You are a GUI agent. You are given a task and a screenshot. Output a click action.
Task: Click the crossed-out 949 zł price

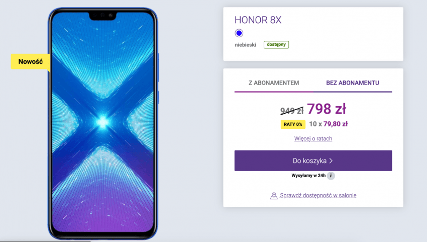(x=292, y=111)
